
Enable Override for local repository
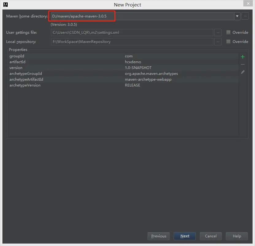pyautogui.click(x=228, y=42)
